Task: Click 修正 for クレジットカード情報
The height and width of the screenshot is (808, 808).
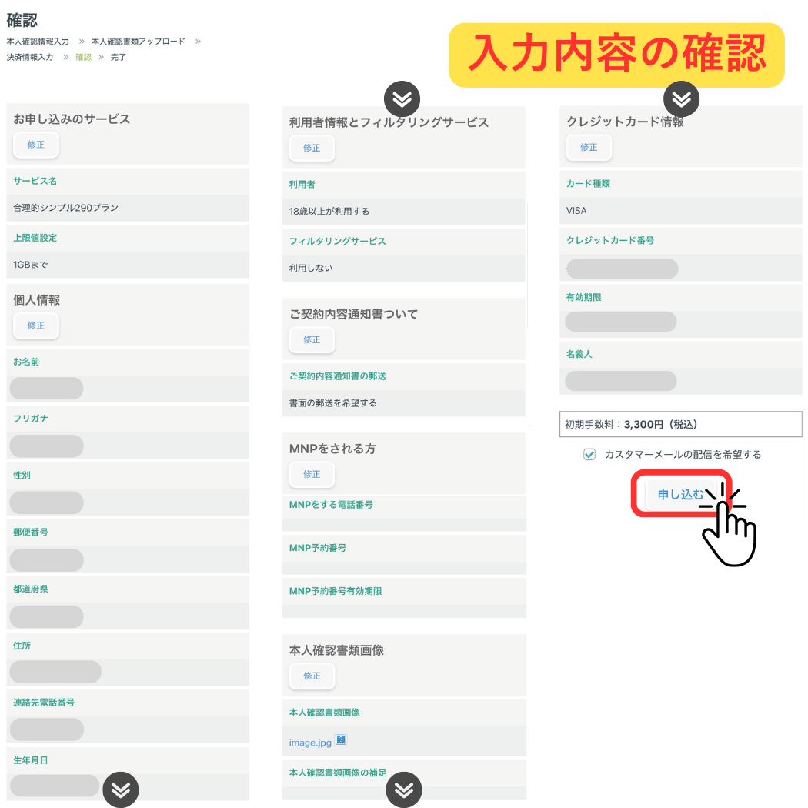Action: 589,148
